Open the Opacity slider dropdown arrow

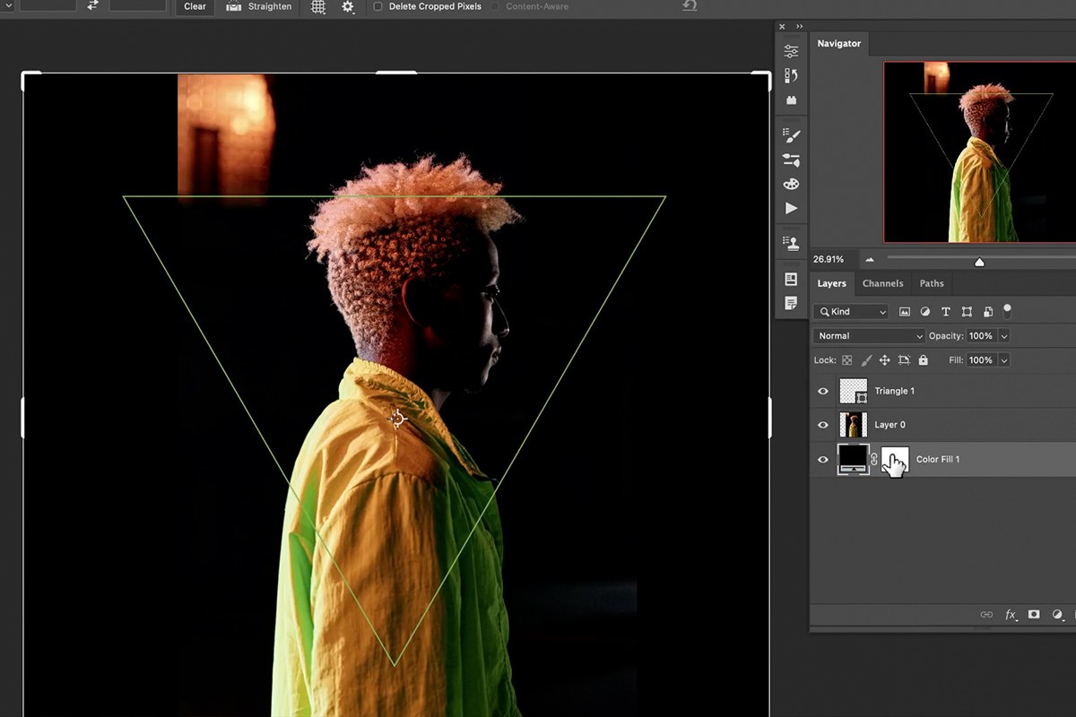(x=1004, y=336)
